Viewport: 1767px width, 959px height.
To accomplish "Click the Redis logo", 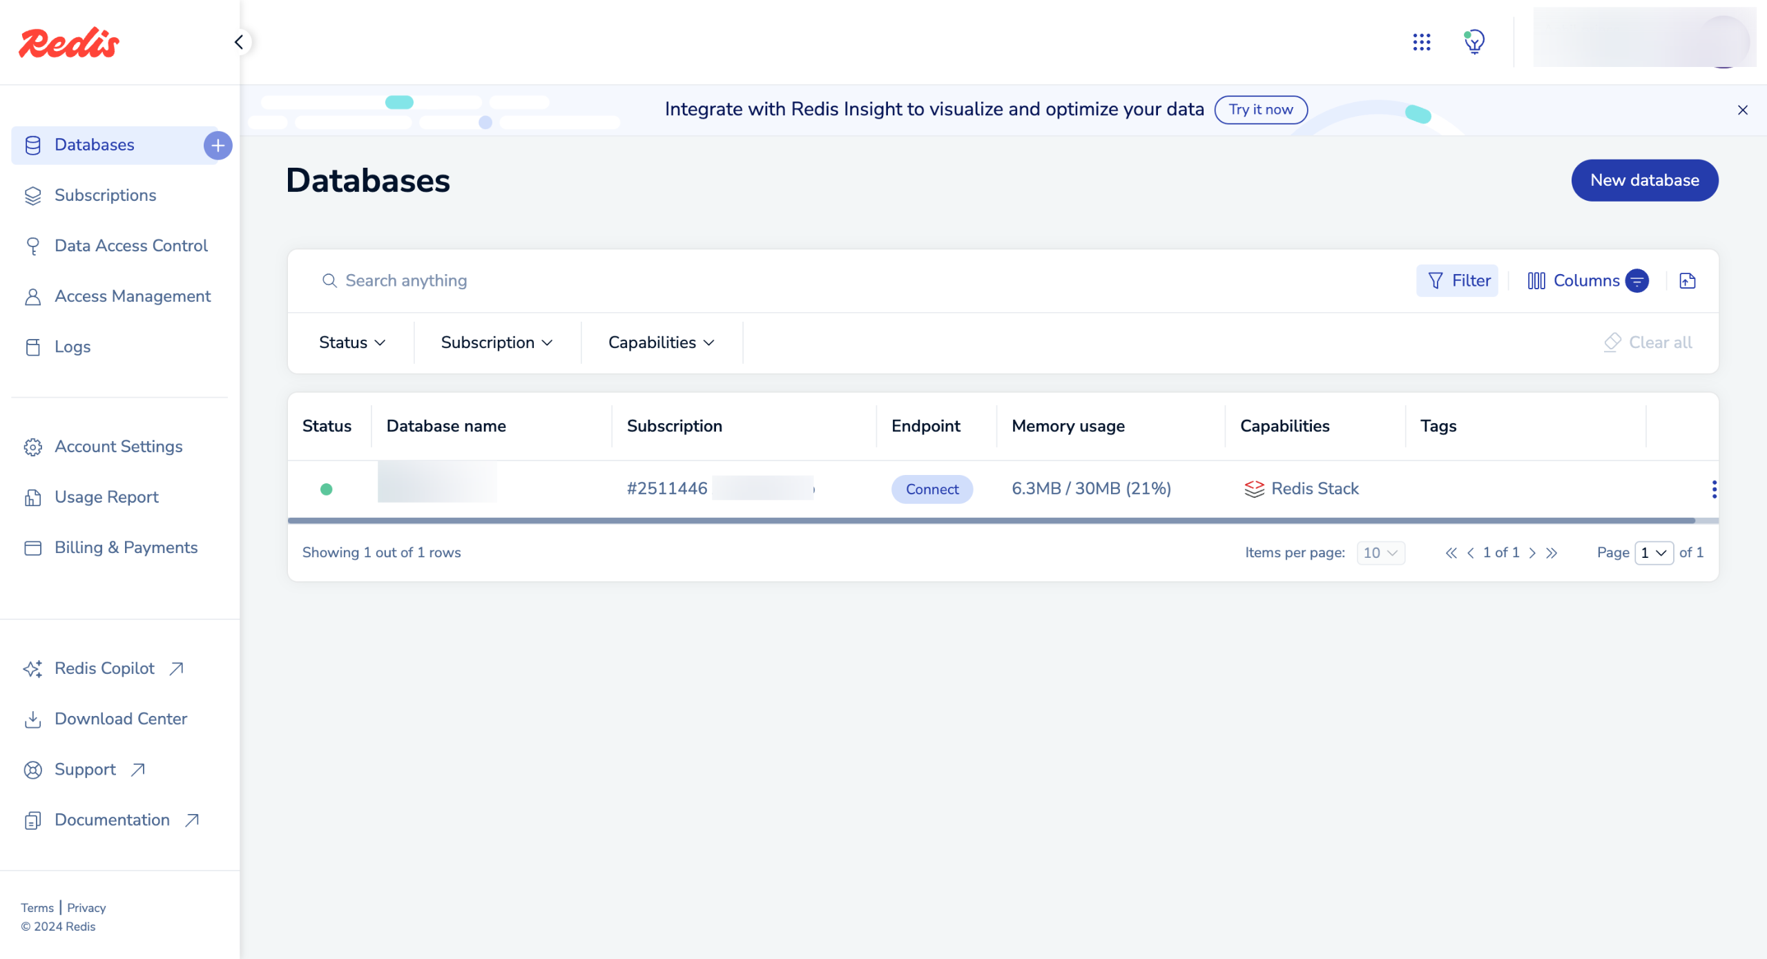I will pos(69,43).
